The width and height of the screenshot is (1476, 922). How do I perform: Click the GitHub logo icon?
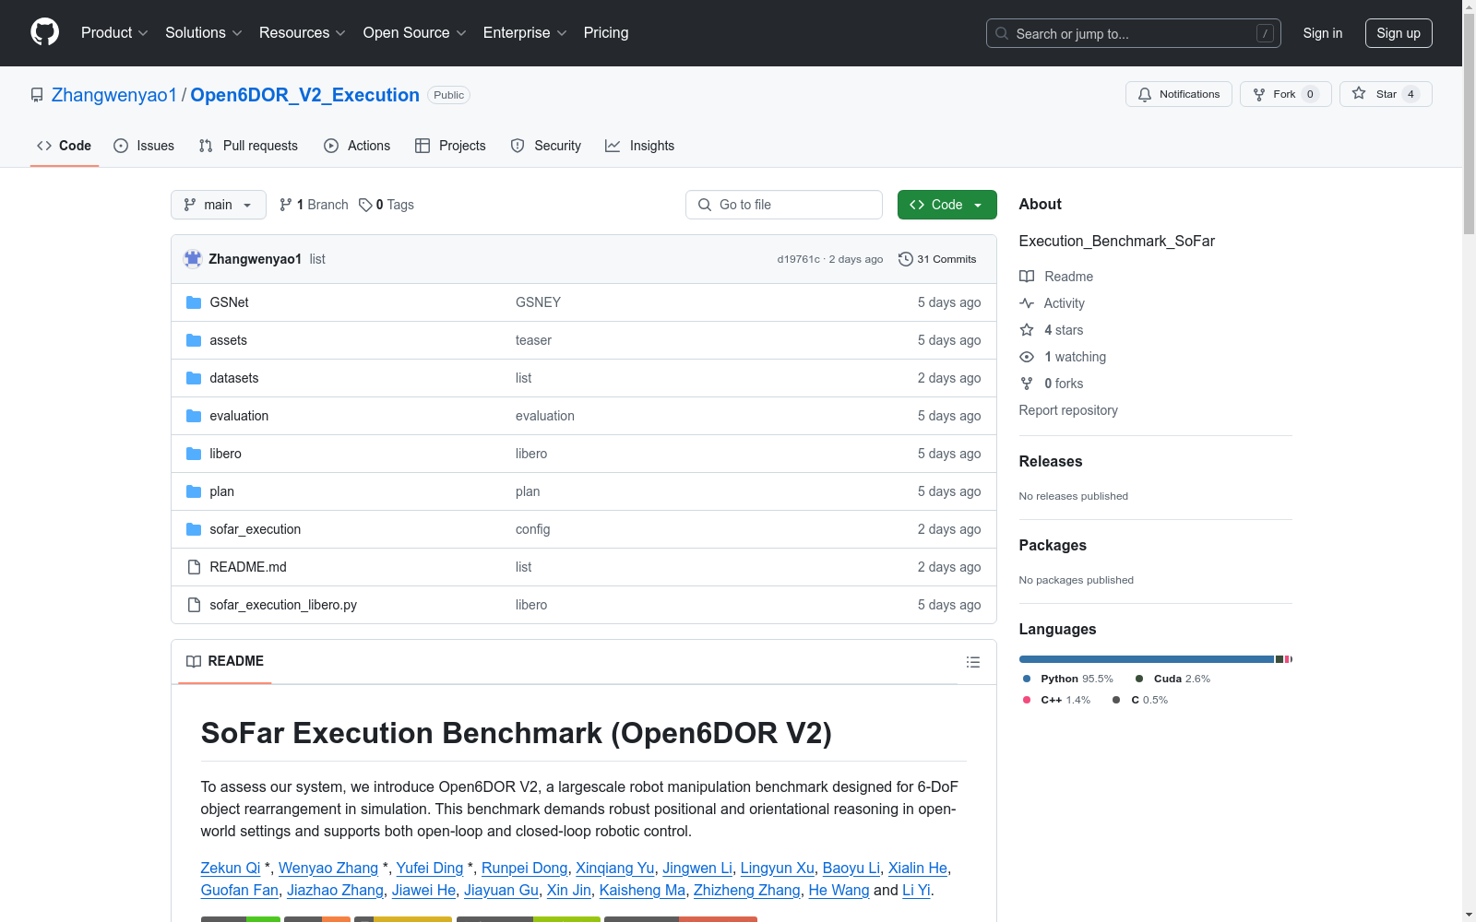coord(44,32)
